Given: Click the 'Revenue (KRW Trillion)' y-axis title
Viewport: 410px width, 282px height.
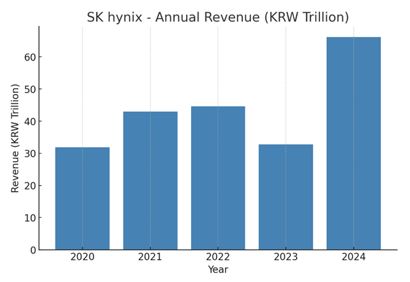Looking at the screenshot, I should point(15,138).
